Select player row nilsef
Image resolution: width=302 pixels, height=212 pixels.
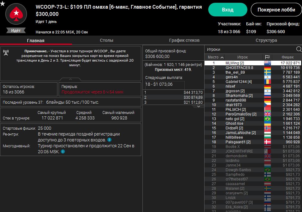click(x=253, y=86)
